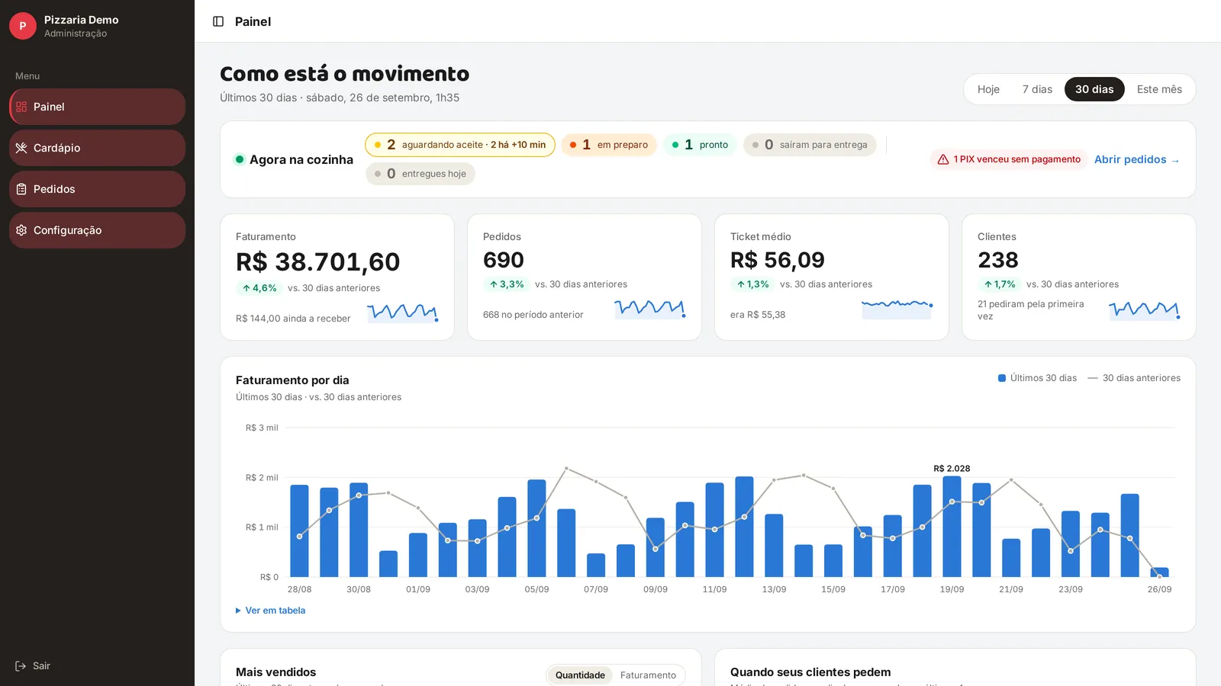This screenshot has width=1221, height=686.
Task: Click the chart bar labeled R$ 2.028
Action: click(952, 526)
